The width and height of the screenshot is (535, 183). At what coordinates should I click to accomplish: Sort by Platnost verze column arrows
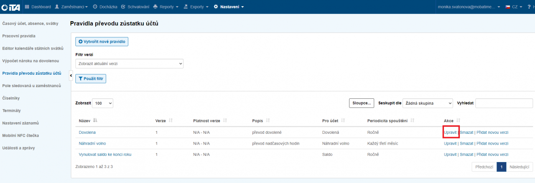225,120
